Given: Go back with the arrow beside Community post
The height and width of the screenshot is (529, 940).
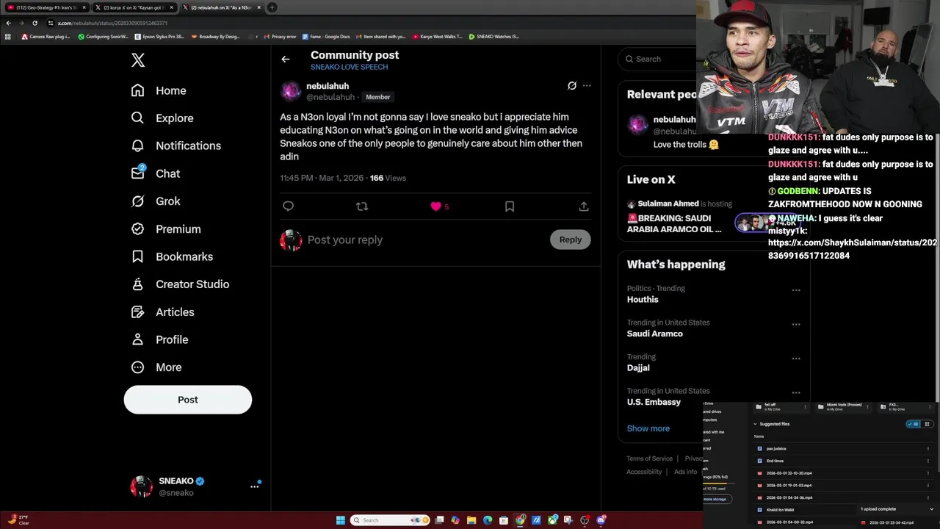Looking at the screenshot, I should tap(286, 60).
